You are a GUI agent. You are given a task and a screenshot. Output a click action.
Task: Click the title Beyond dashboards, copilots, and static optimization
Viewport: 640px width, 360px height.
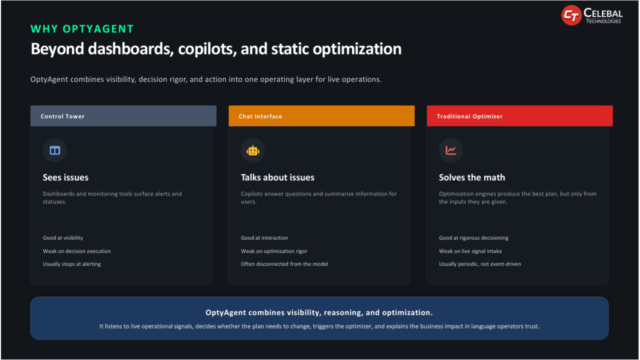click(216, 49)
